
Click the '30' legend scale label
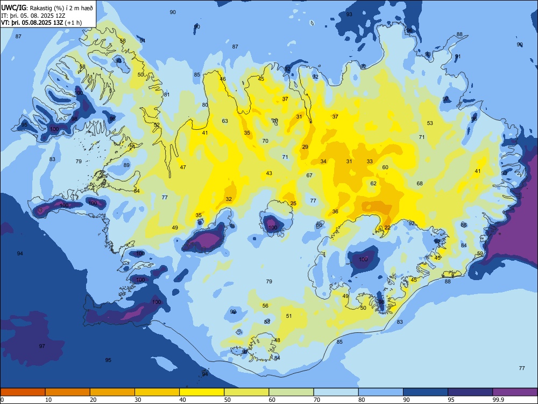pos(138,400)
